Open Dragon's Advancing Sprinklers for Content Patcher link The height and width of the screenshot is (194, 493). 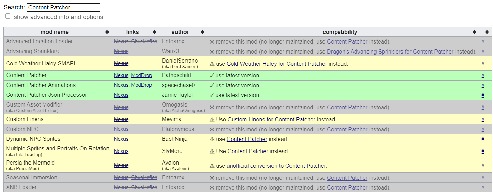click(390, 52)
